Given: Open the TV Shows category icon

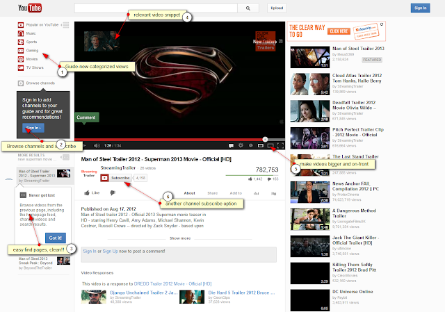Looking at the screenshot, I should coord(21,67).
